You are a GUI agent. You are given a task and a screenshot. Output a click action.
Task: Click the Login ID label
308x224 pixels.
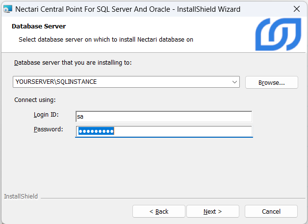point(46,115)
